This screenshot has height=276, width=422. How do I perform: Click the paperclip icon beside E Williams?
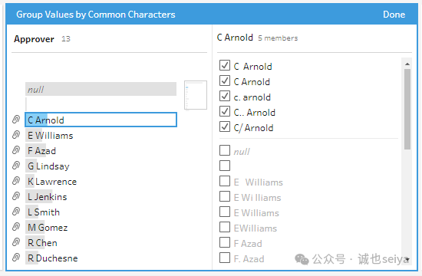pyautogui.click(x=16, y=135)
